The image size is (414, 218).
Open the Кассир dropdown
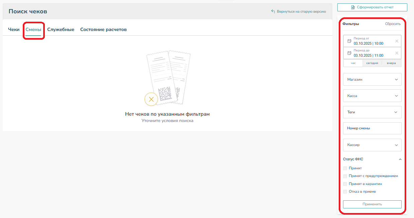coord(372,145)
